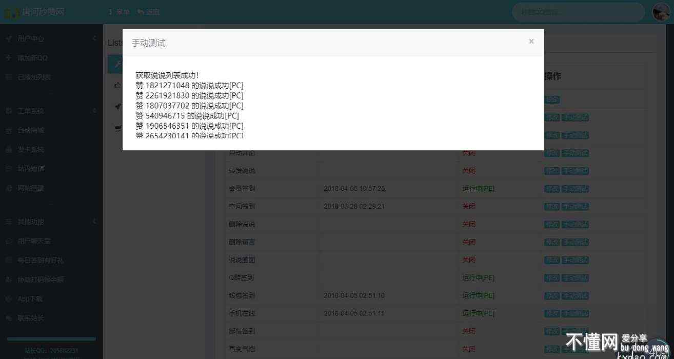The height and width of the screenshot is (359, 674).
Task: Open 工单系统 in the sidebar
Action: 31,111
